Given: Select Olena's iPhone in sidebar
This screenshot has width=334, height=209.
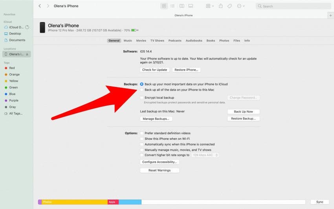Looking at the screenshot, I should click(17, 54).
